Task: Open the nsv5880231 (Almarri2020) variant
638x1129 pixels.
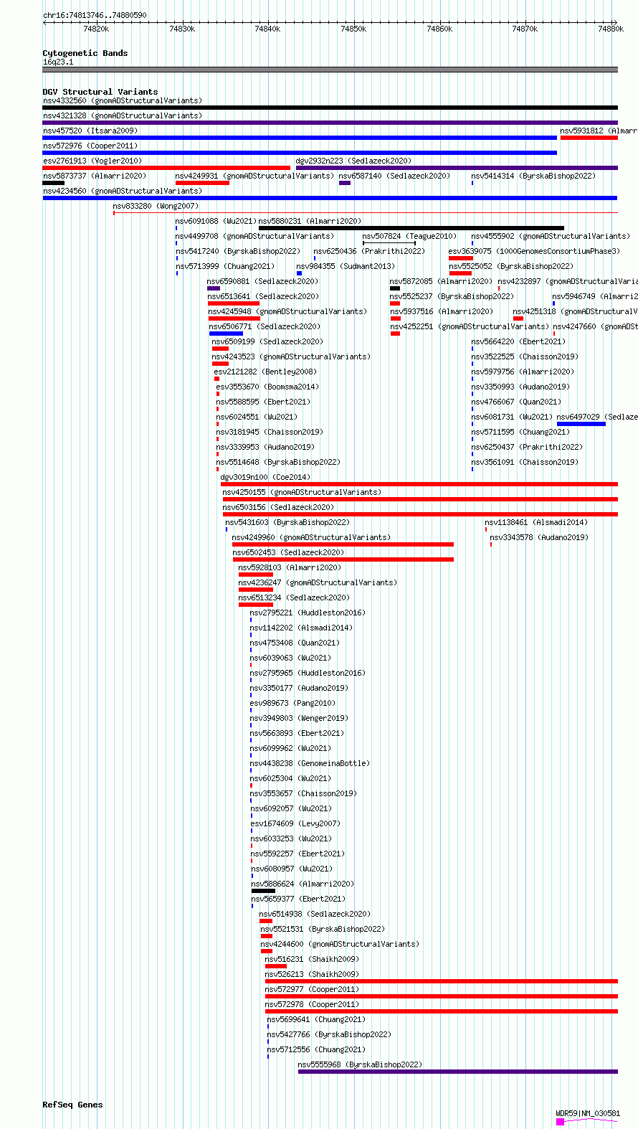Action: coord(411,228)
